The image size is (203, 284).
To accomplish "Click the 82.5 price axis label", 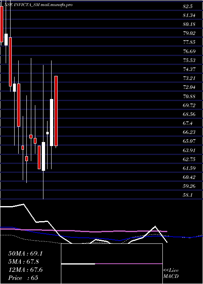I will tap(188, 6).
